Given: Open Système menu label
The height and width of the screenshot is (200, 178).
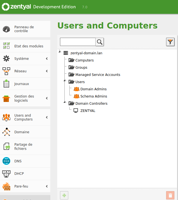Looking at the screenshot, I should tap(22, 59).
